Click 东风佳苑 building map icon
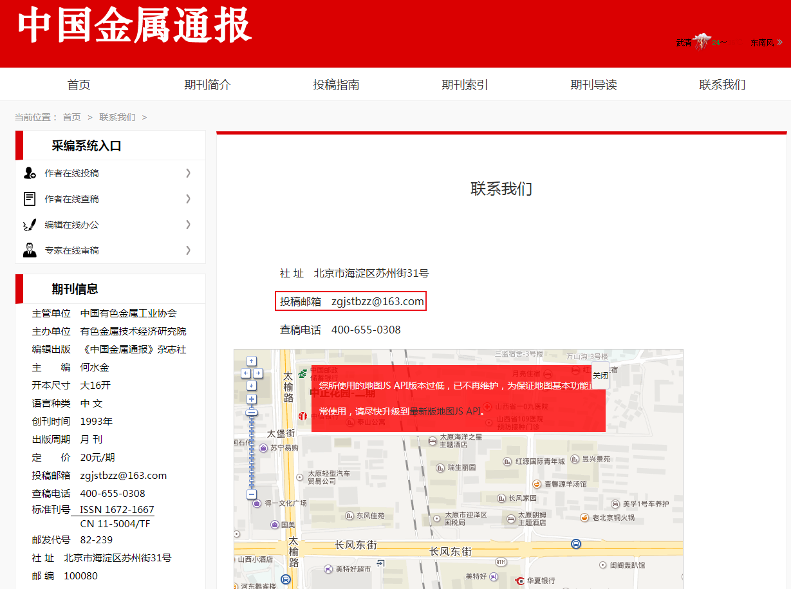Image resolution: width=791 pixels, height=589 pixels. [x=349, y=515]
